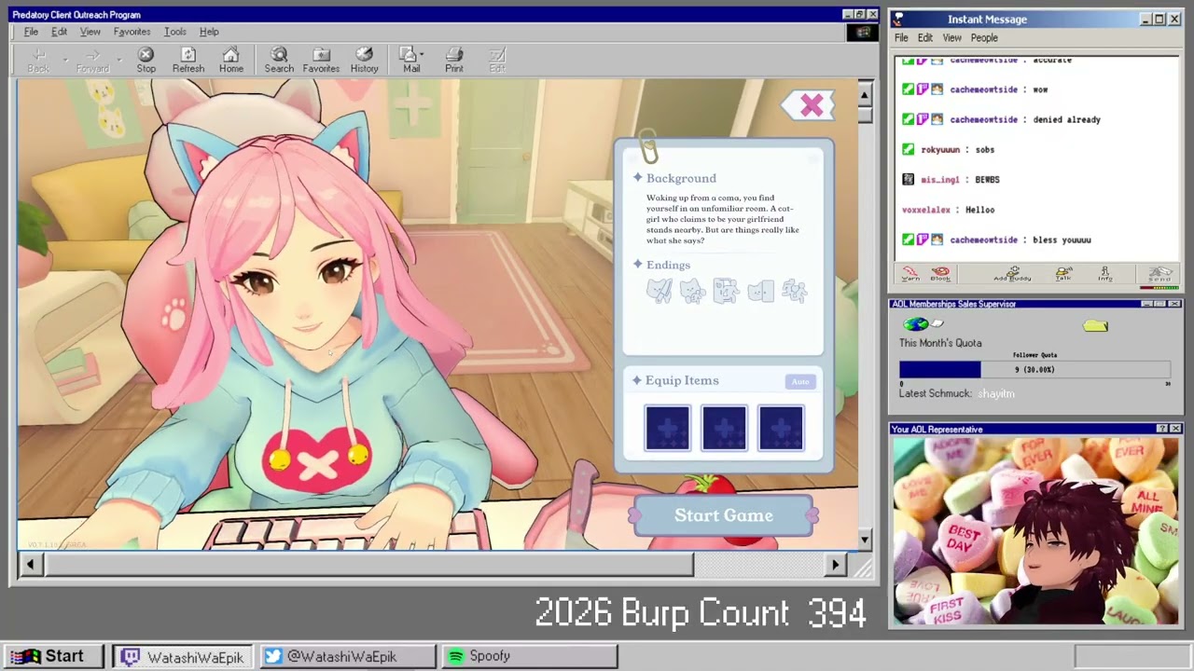
Task: Click the Send icon in Instant Message
Action: 1159,274
